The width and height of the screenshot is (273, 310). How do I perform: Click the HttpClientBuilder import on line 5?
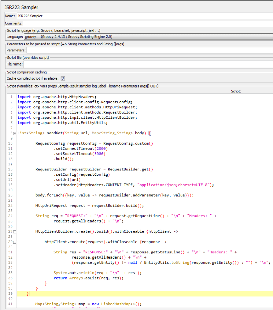(77, 118)
